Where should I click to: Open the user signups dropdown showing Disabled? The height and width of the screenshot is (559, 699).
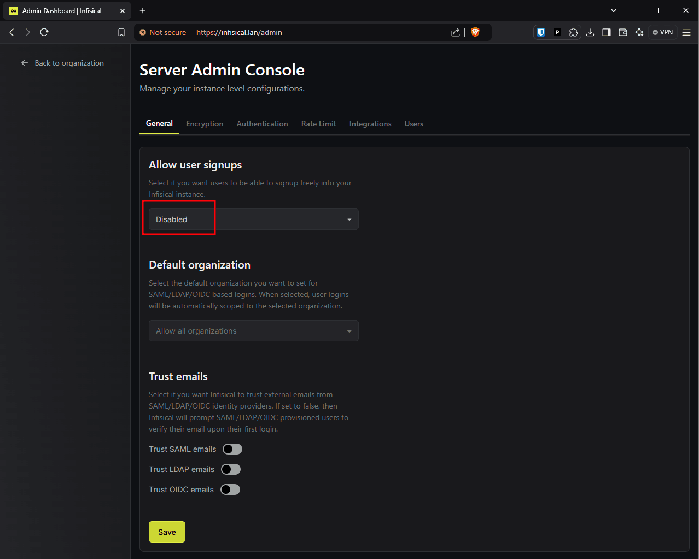point(253,219)
